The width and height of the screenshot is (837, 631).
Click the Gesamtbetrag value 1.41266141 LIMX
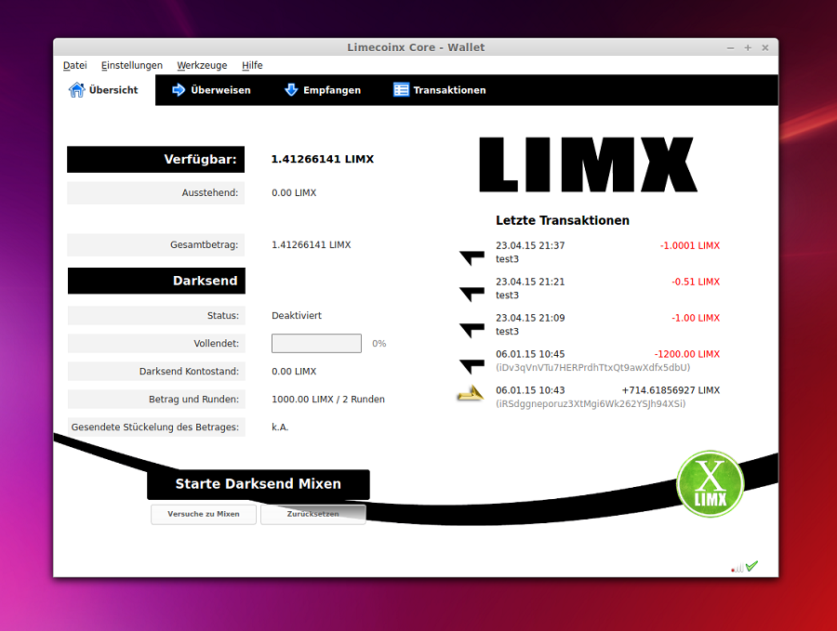[312, 245]
